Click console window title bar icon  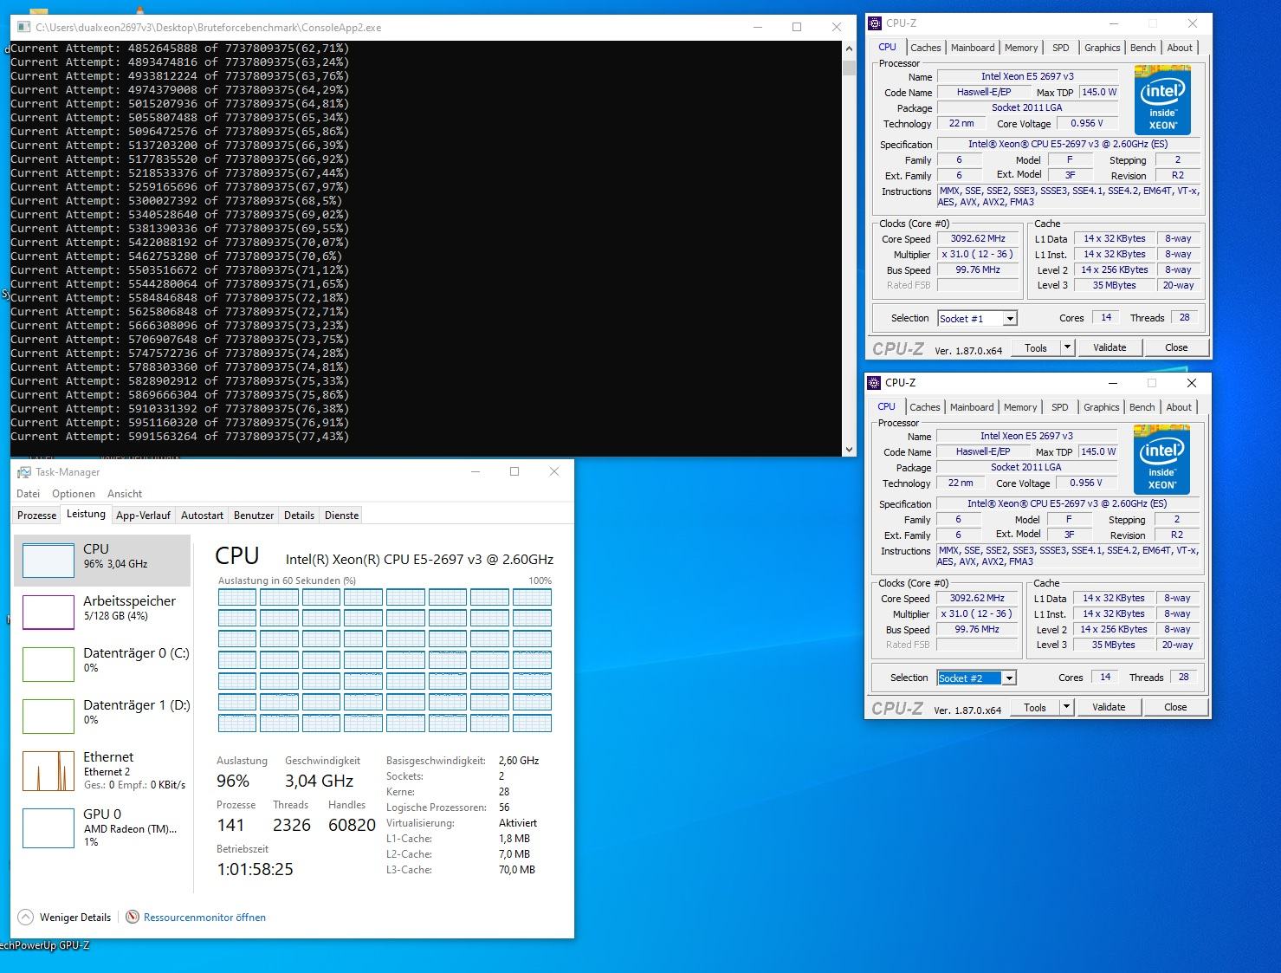(x=24, y=28)
